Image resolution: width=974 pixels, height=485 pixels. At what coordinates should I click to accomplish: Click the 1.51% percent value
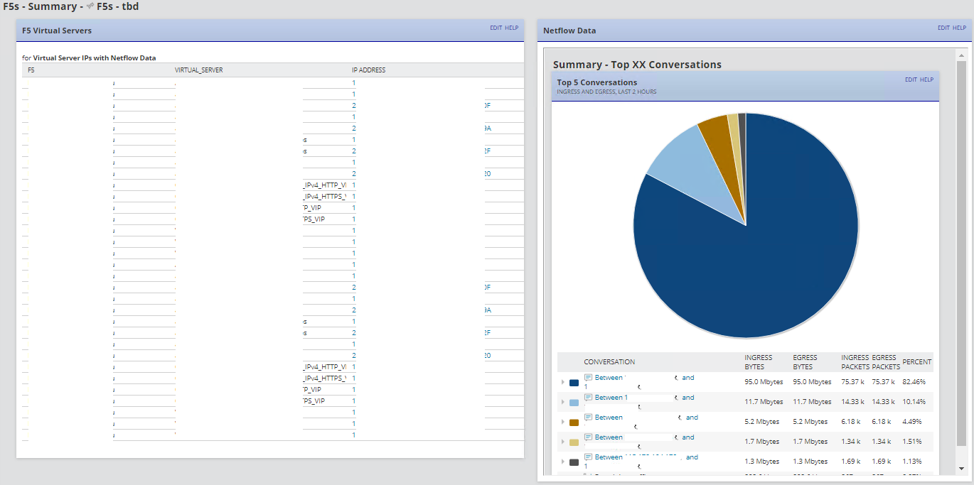pos(911,442)
